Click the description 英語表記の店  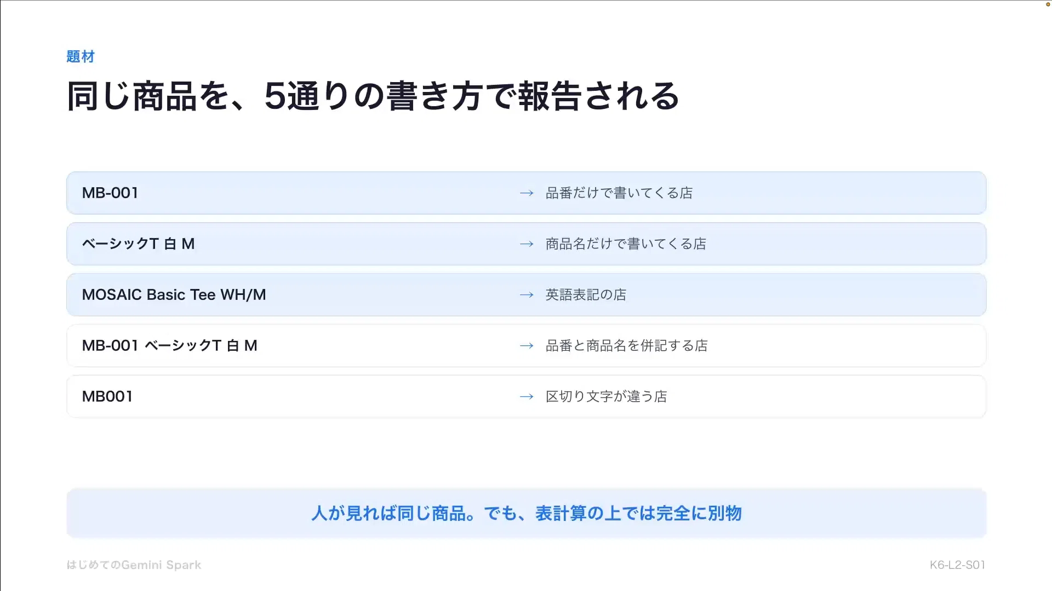[586, 295]
